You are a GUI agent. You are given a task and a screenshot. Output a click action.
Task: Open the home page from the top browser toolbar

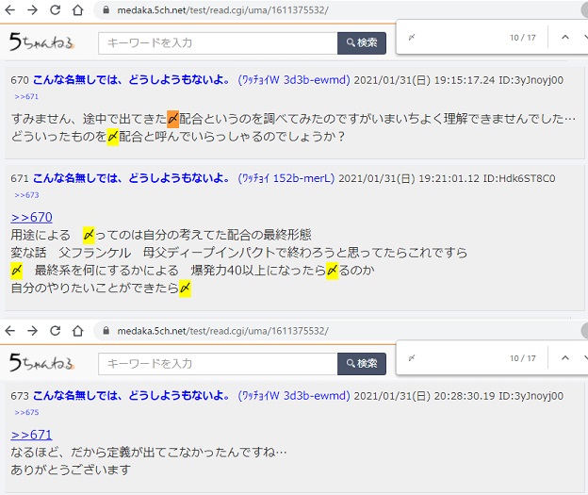pos(77,10)
